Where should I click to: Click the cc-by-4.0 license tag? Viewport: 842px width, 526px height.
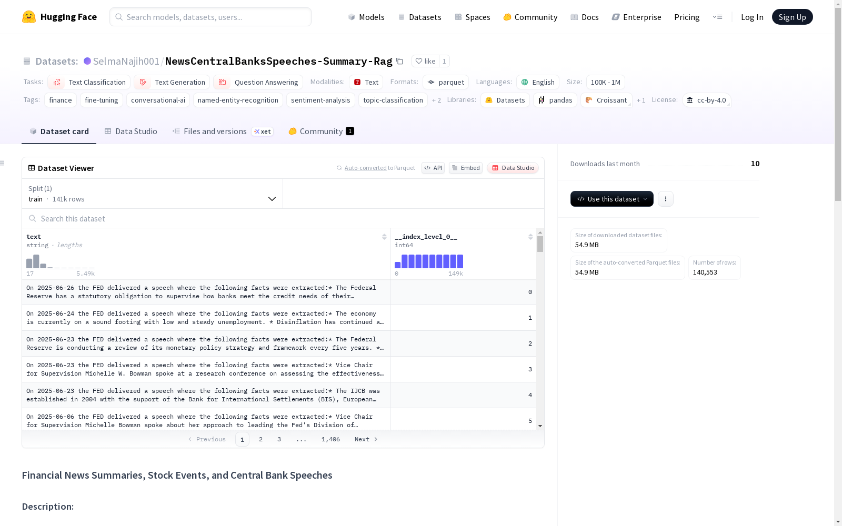pyautogui.click(x=706, y=100)
